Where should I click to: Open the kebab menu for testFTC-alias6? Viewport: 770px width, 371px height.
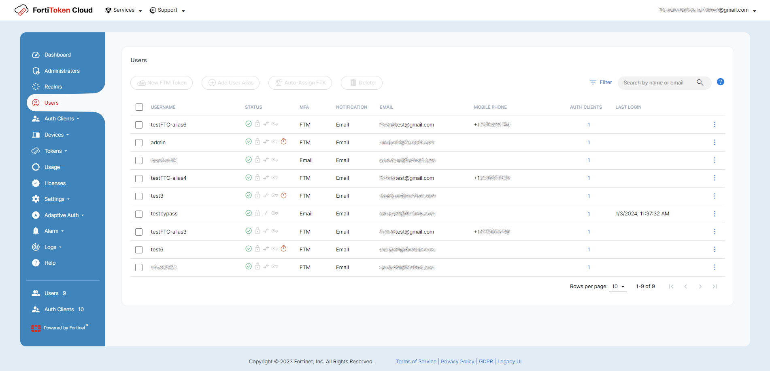(715, 124)
